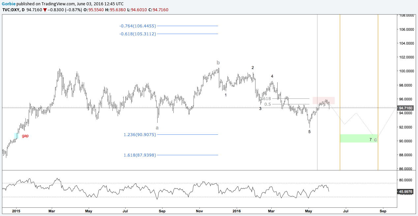Click the current price tag 94.7160 on axis
The image size is (418, 216).
coord(405,108)
